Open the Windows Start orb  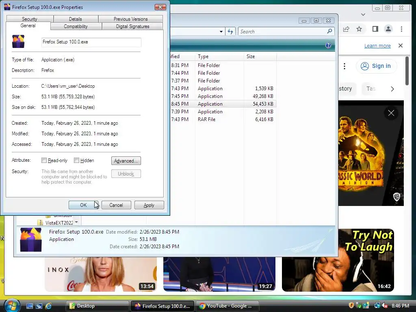pos(12,305)
